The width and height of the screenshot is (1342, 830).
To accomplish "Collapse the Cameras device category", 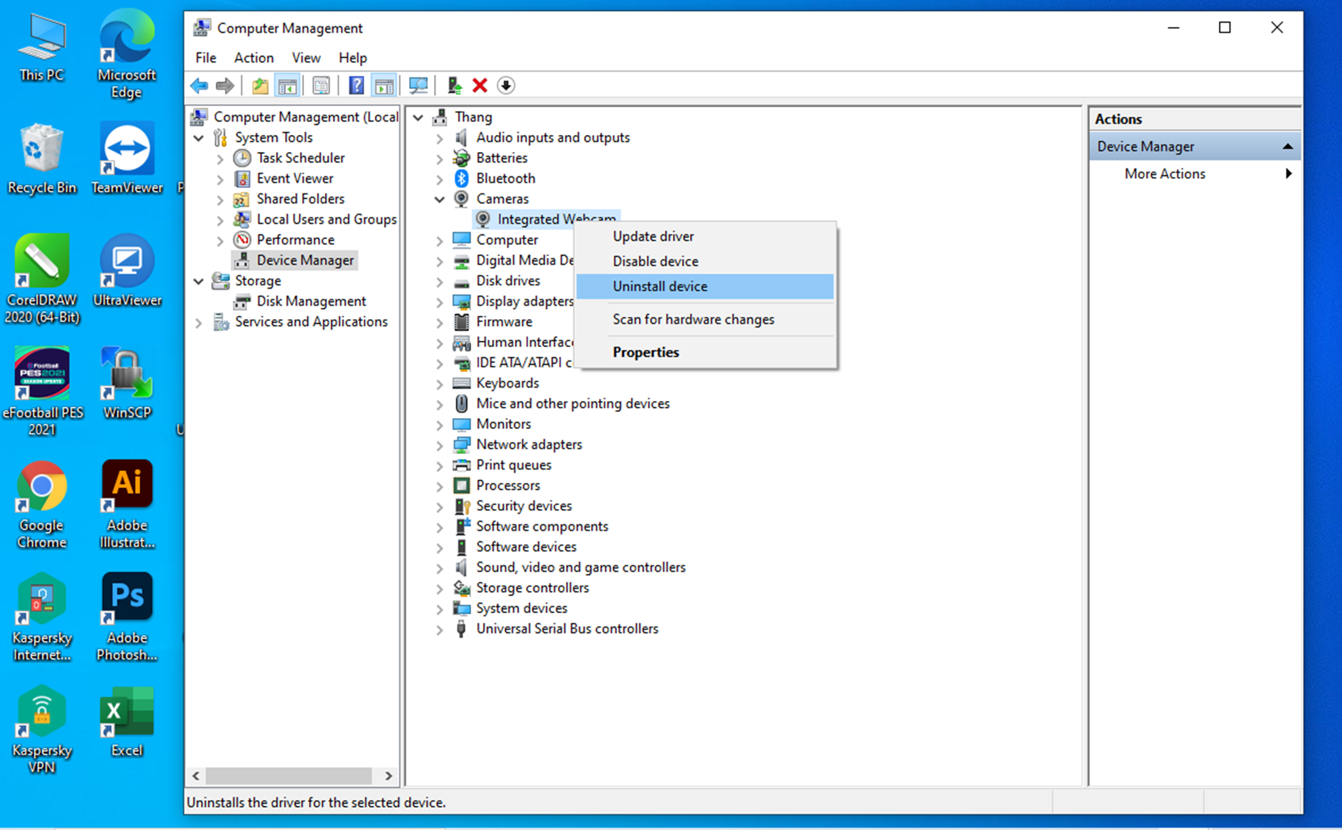I will coord(440,199).
